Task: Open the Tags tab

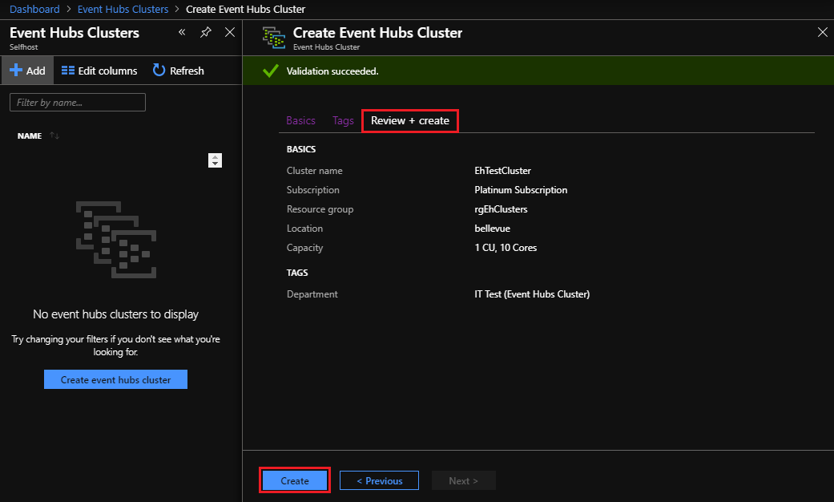Action: pos(343,120)
